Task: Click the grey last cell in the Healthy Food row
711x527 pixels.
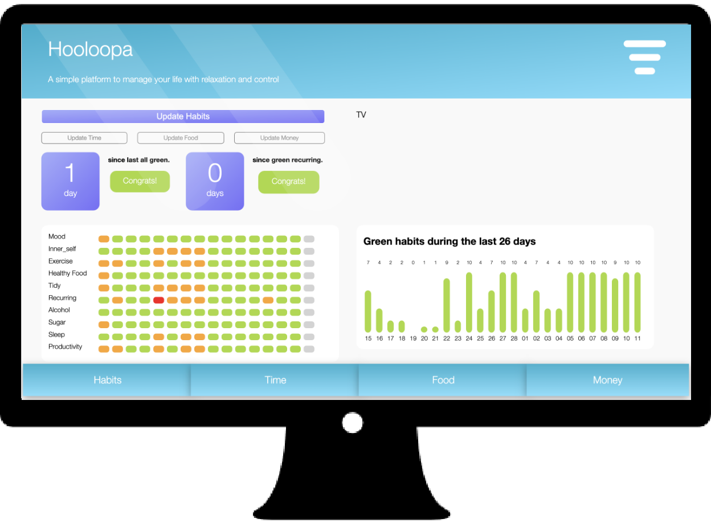Action: [309, 276]
